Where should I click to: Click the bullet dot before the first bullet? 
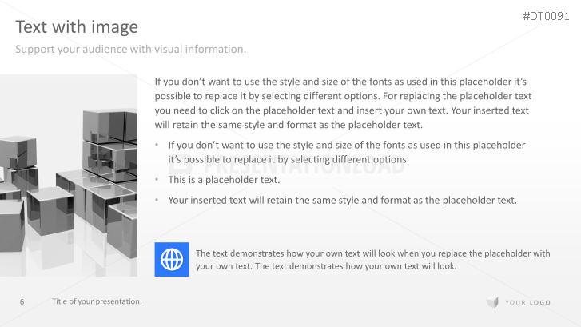(x=157, y=146)
